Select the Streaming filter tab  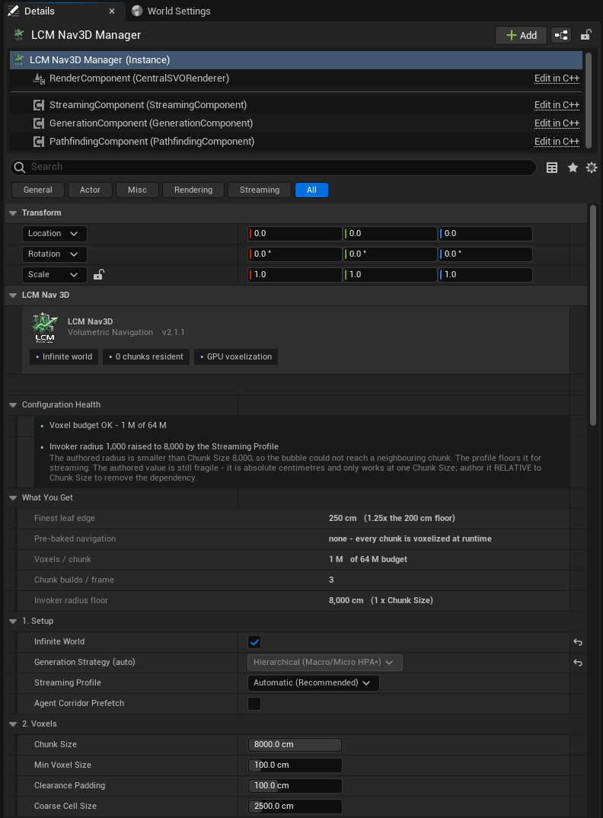(x=260, y=190)
